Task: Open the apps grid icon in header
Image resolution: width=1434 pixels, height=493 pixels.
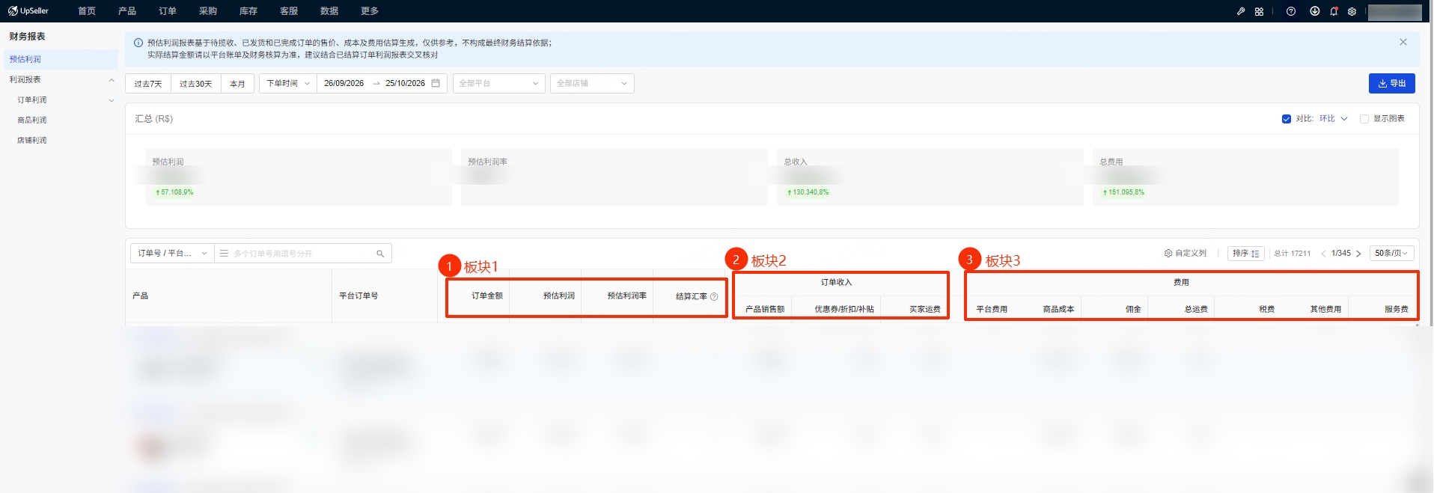Action: [1259, 11]
